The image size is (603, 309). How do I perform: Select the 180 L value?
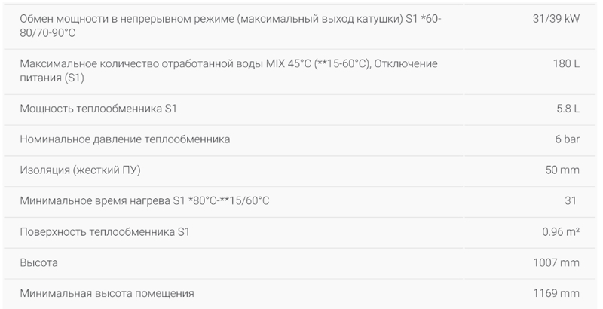pos(565,63)
